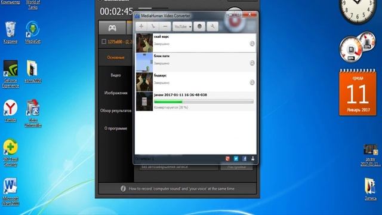
Task: Select the блок пати video thumbnail
Action: click(144, 62)
